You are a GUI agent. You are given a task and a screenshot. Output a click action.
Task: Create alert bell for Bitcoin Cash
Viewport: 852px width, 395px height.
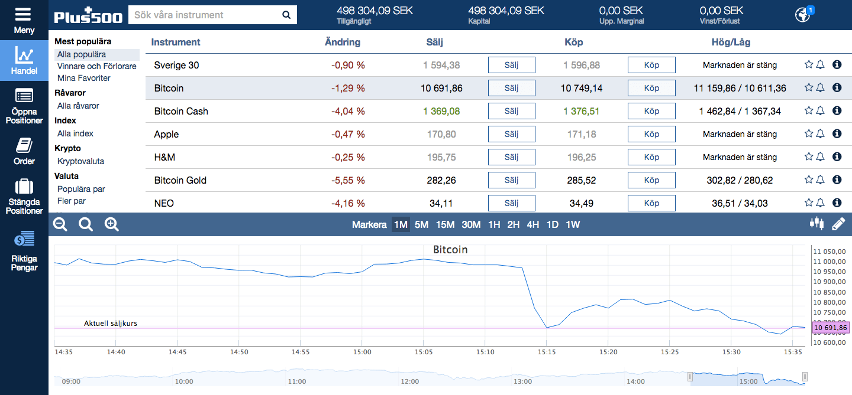pyautogui.click(x=820, y=111)
